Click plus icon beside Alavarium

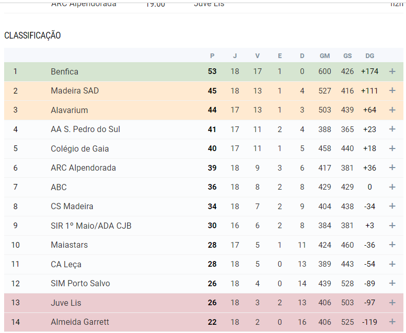[x=392, y=110]
